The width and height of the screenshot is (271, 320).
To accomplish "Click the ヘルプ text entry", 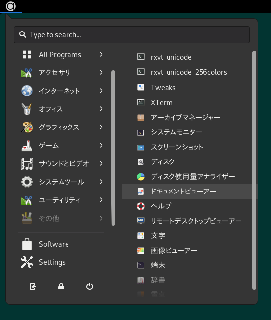I will (x=161, y=206).
